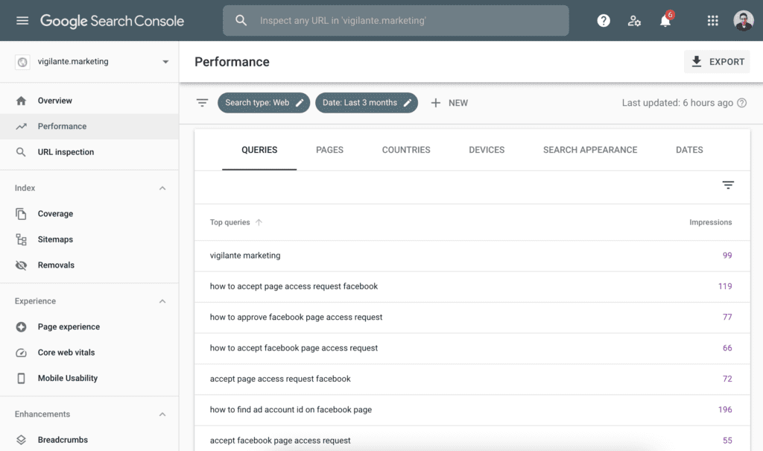Switch to the Search Appearance tab

point(590,150)
